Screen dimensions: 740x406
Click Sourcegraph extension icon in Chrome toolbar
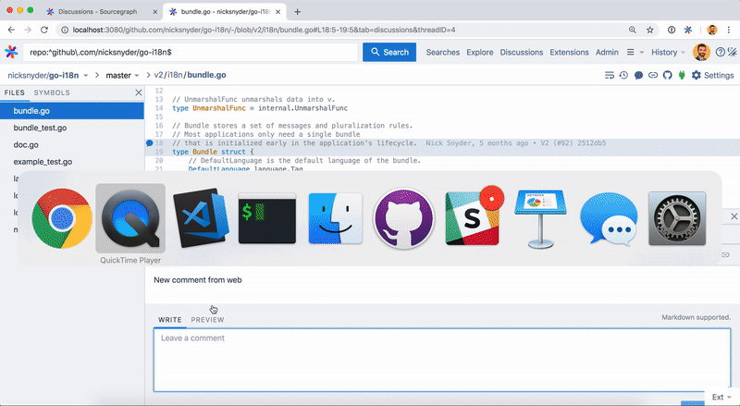[x=688, y=30]
